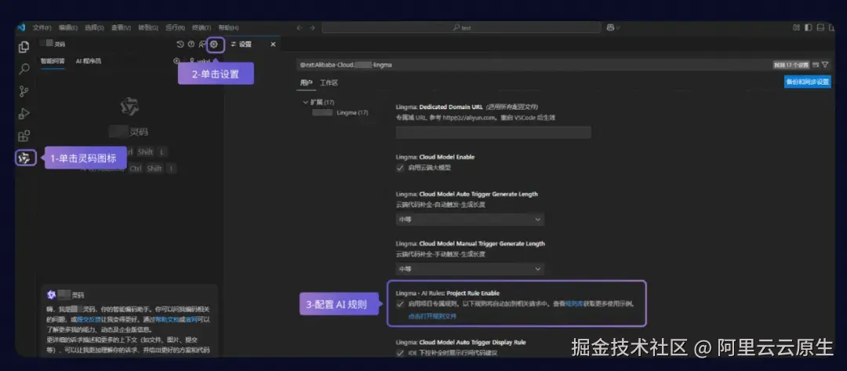The image size is (847, 371).
Task: Click the Cloud Model Enable setting title
Action: click(435, 157)
